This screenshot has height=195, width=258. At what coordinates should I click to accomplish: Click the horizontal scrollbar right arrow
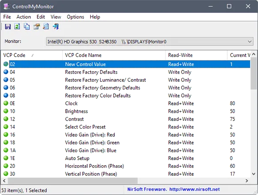pos(247,181)
